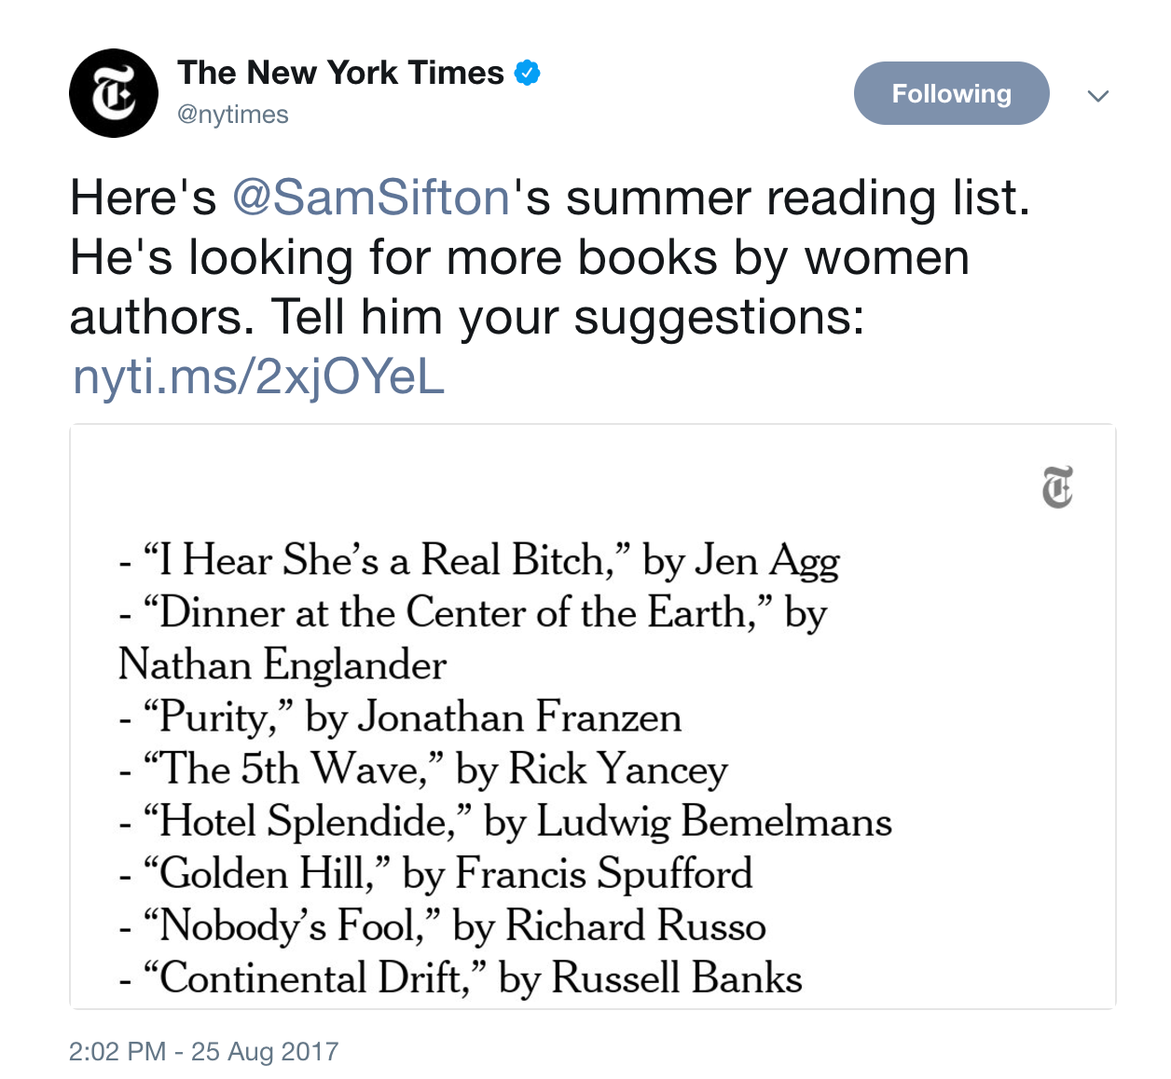Image resolution: width=1171 pixels, height=1079 pixels.
Task: Click the Nobody's Fool by Richard Russo line
Action: coord(443,926)
